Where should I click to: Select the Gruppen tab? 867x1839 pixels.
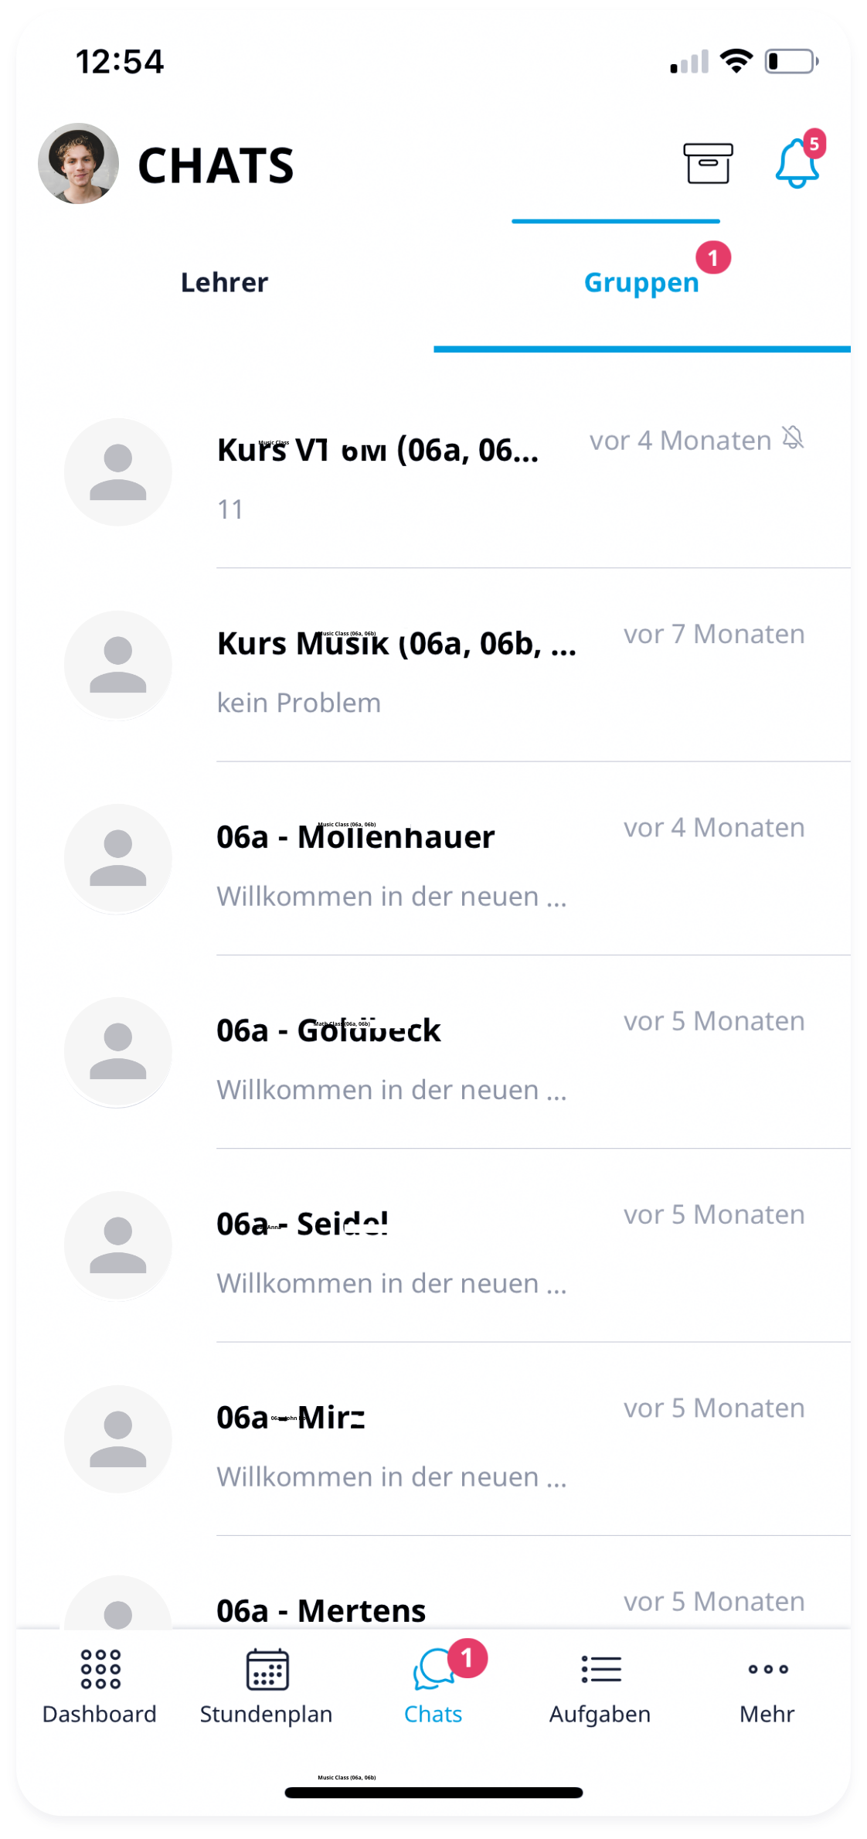click(641, 283)
